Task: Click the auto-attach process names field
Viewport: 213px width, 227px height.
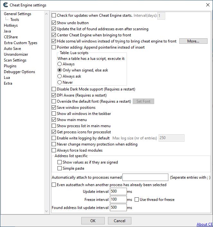Action: pyautogui.click(x=145, y=177)
